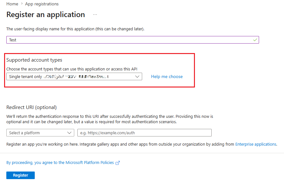Click the Redirect URI (optional) heading
Screen dimensions: 284x181
pos(32,107)
